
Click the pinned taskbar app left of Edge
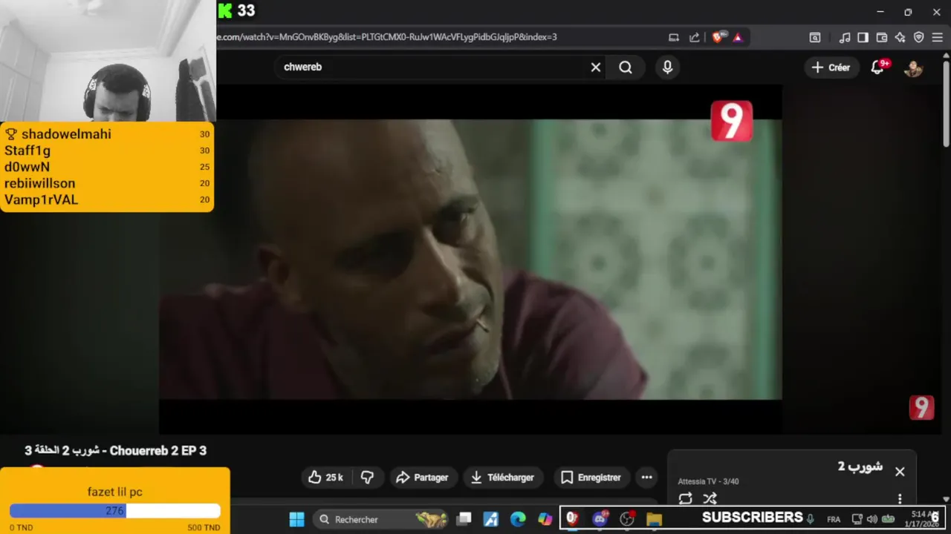pos(490,519)
